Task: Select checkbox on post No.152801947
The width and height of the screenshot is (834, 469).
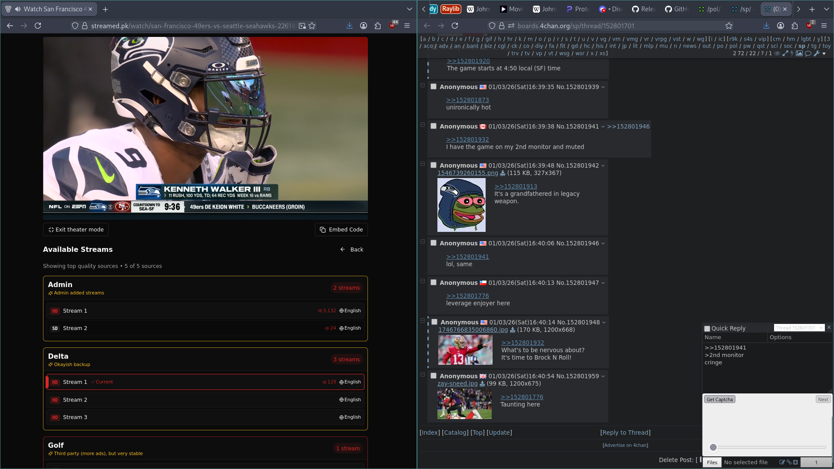Action: click(x=433, y=283)
